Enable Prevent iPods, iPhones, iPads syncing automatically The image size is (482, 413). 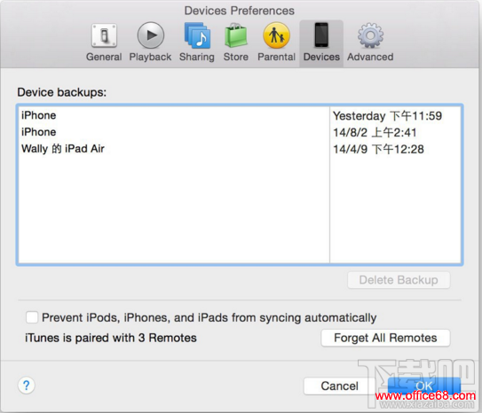click(32, 317)
